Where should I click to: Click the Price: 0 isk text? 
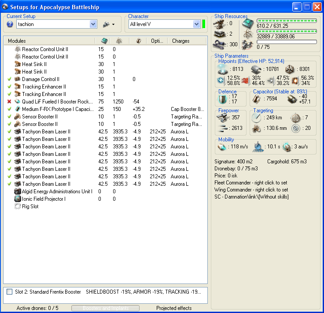coord(226,176)
